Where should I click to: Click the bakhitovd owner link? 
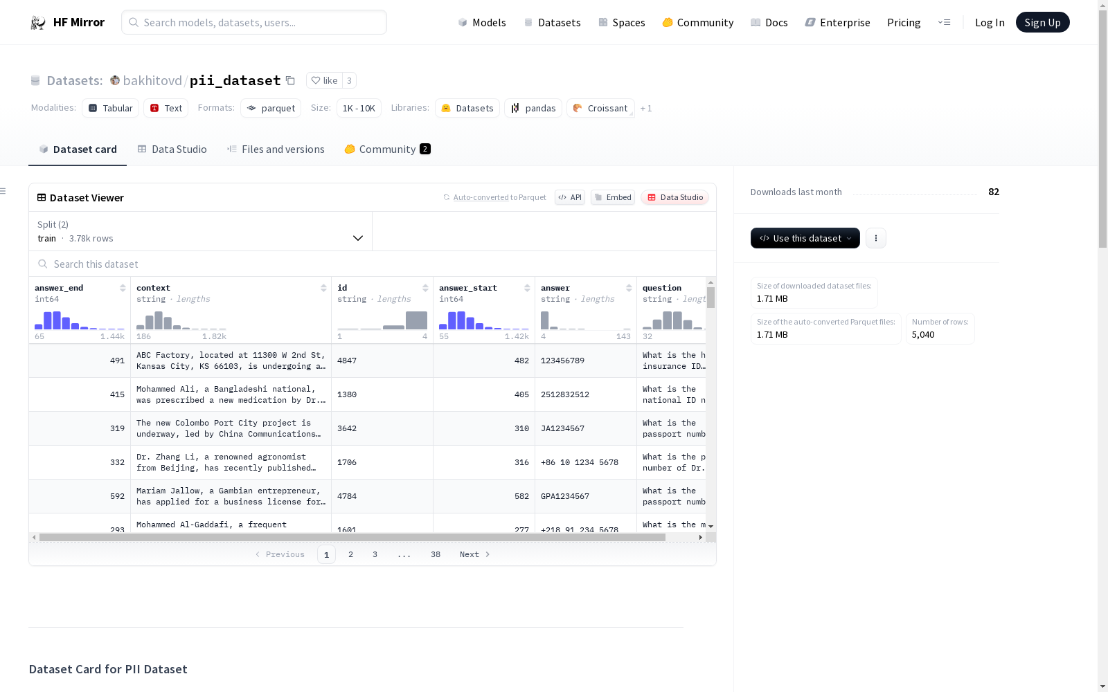pyautogui.click(x=152, y=81)
